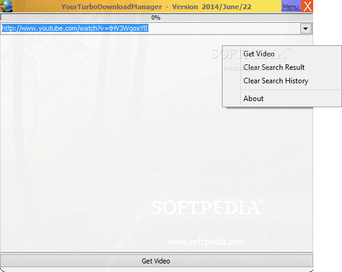Open the Menu link in title bar
342x272 pixels.
[x=291, y=6]
